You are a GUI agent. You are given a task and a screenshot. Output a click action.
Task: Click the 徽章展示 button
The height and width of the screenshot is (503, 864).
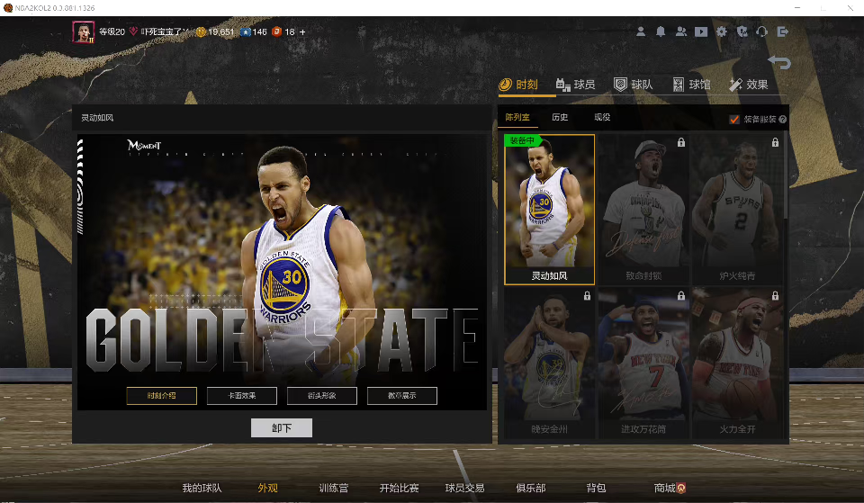tap(402, 396)
